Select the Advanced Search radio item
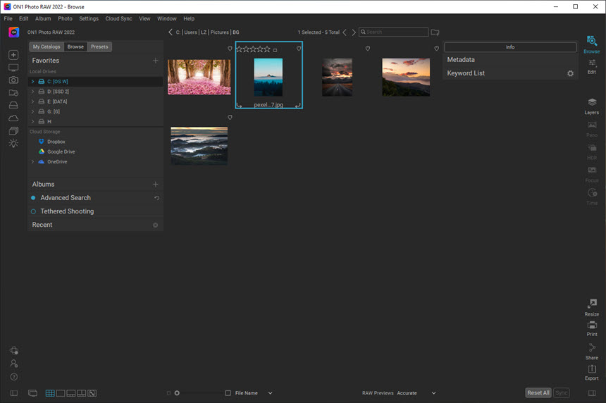 [33, 198]
